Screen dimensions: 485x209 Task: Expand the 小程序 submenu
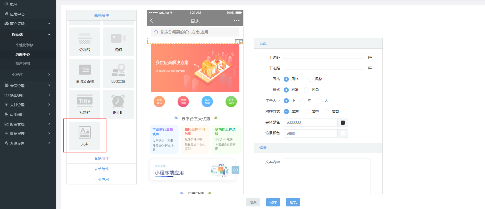(x=49, y=74)
